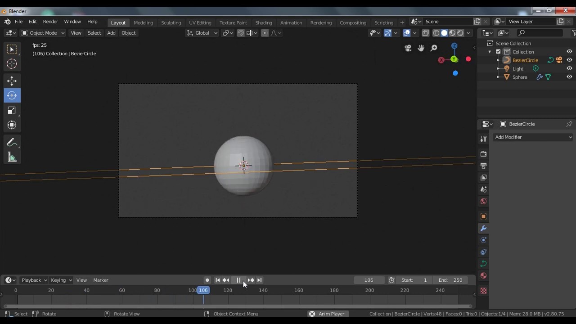Open the Object Mode dropdown

(x=43, y=33)
